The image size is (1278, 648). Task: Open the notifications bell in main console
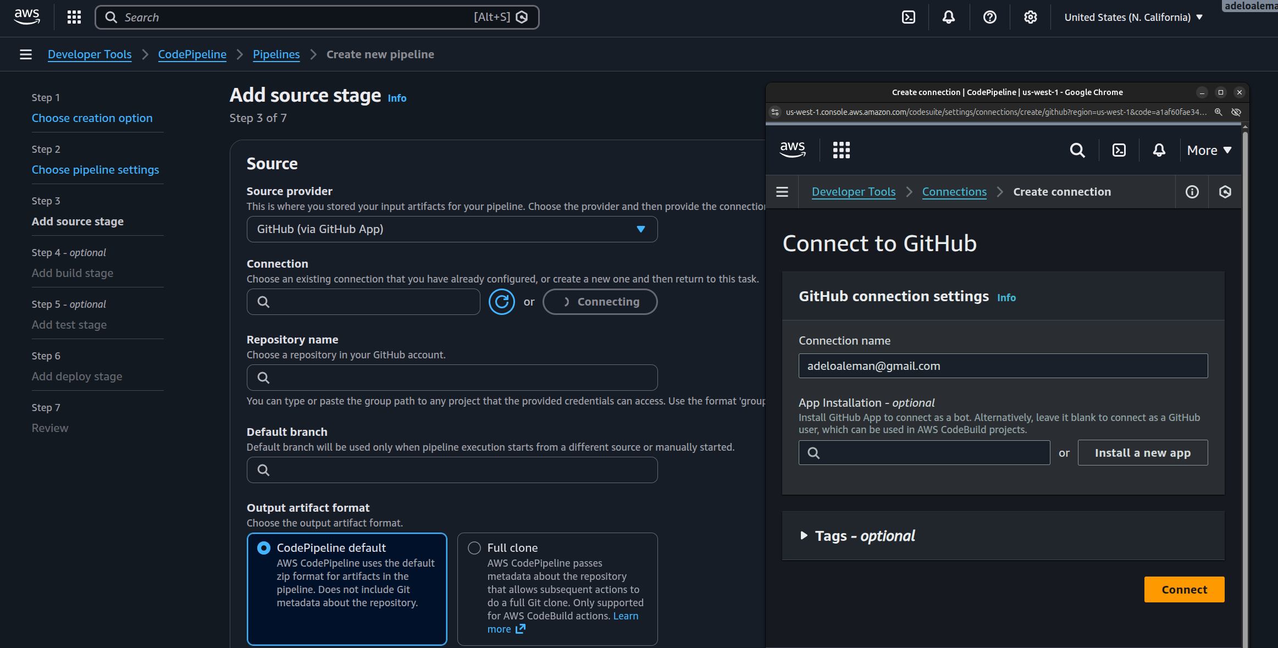pos(949,17)
